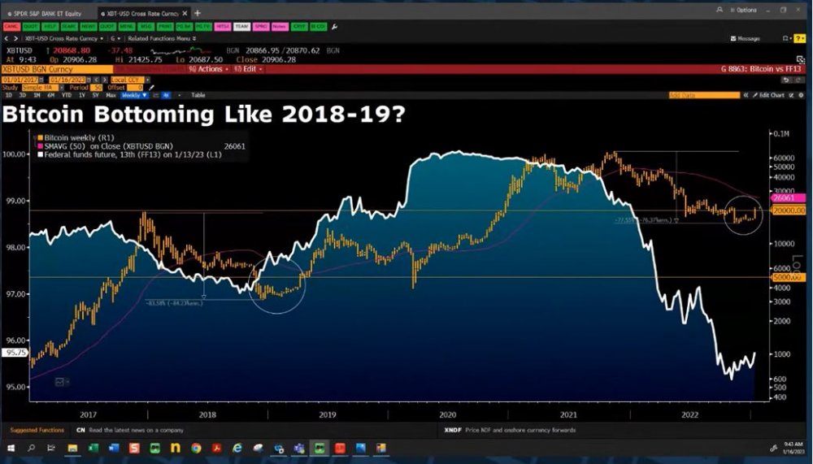Expand the Related Functions Menu
This screenshot has height=464, width=813.
(162, 38)
